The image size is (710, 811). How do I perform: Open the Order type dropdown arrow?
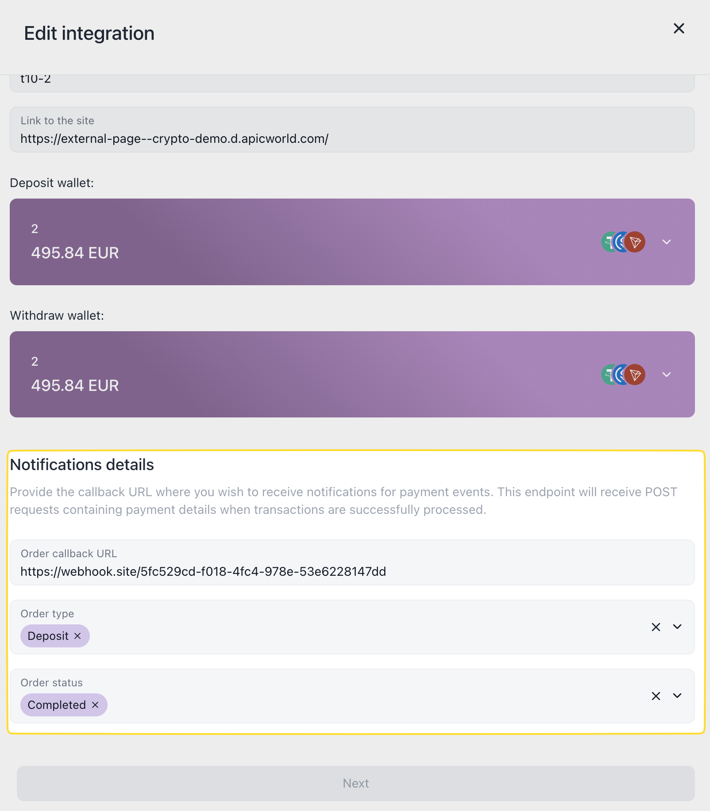click(677, 627)
